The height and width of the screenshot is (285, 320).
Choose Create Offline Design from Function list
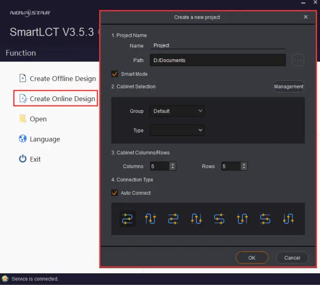58,79
